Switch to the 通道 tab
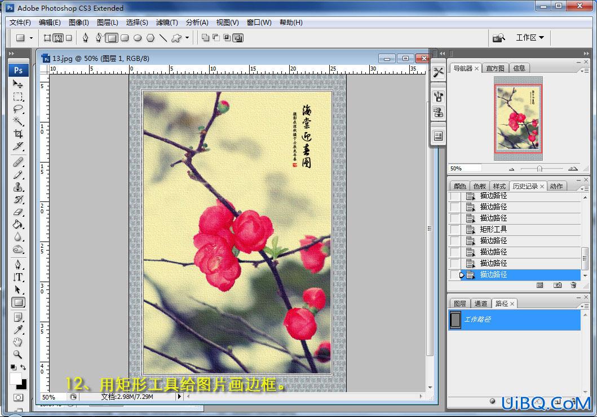597x417 pixels. click(x=480, y=304)
